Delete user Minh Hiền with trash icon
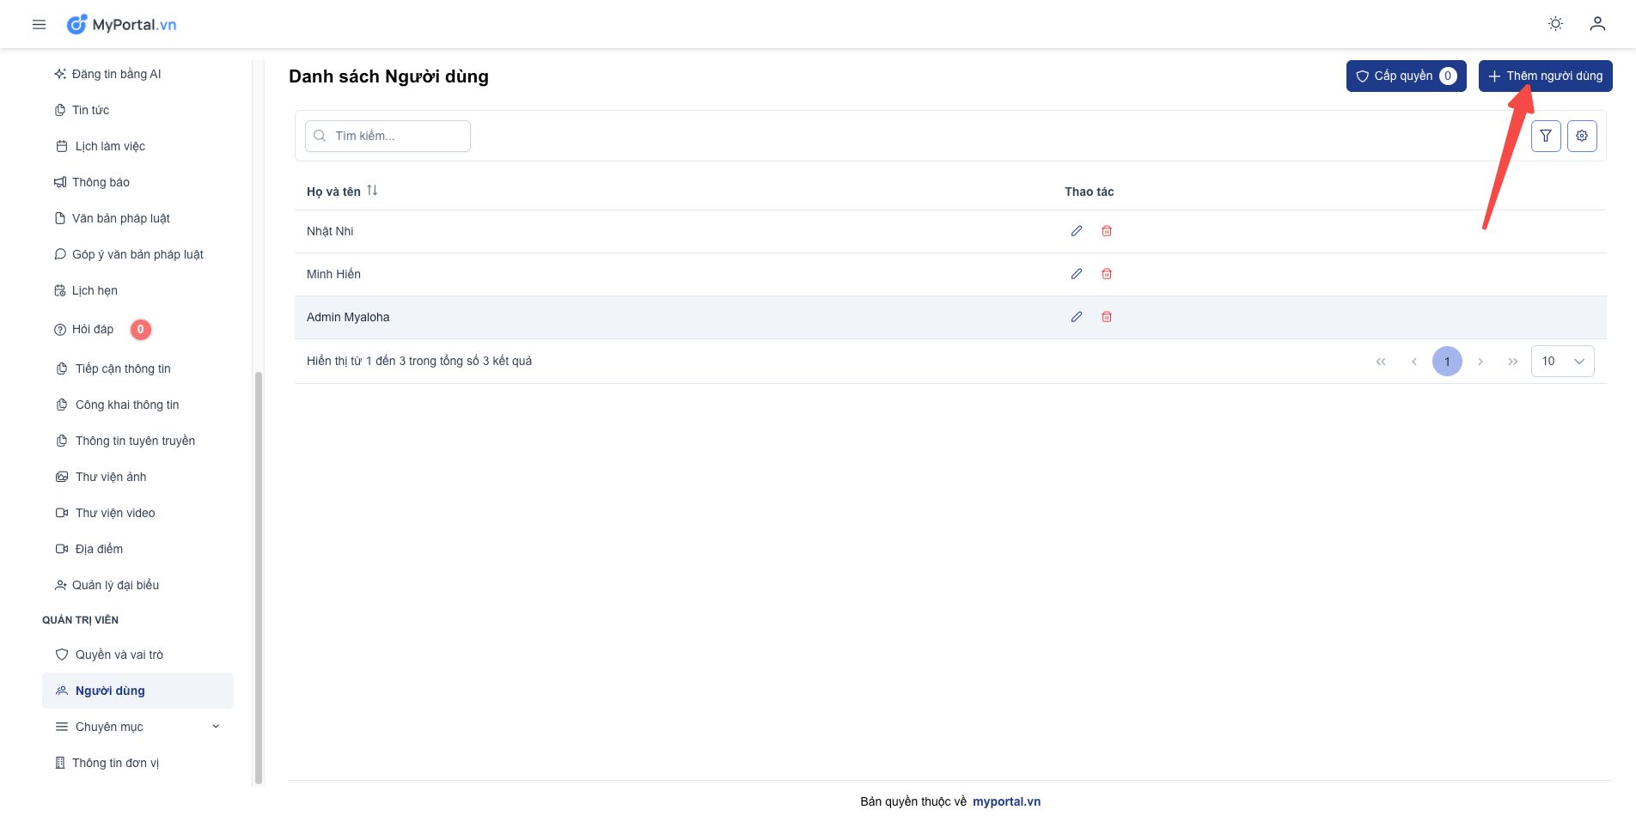 [1107, 274]
